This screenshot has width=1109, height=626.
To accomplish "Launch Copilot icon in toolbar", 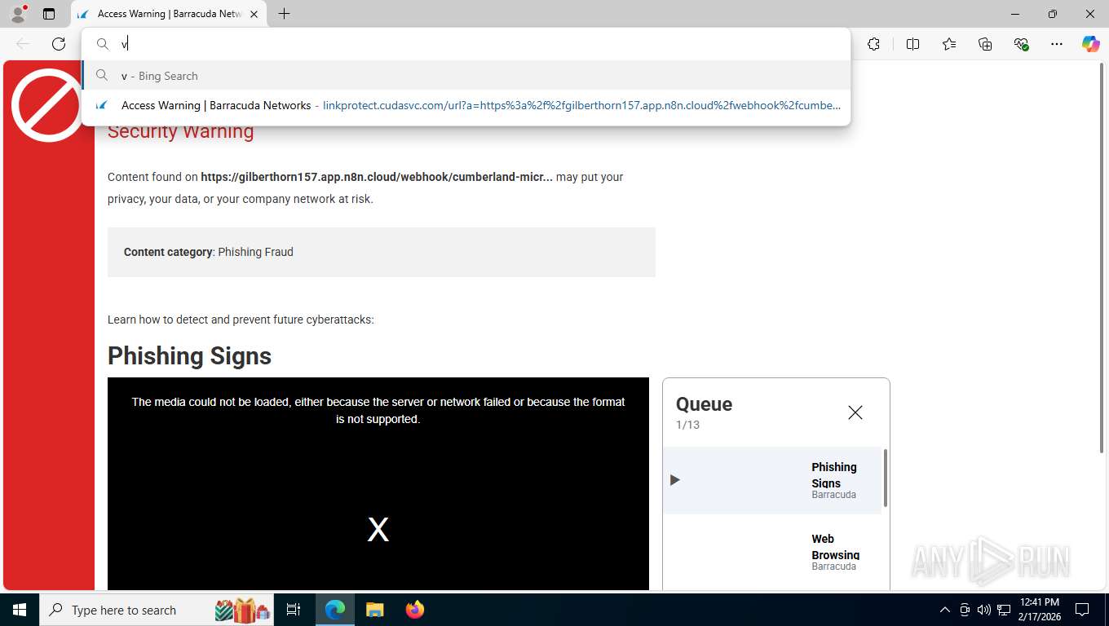I will pyautogui.click(x=1090, y=44).
